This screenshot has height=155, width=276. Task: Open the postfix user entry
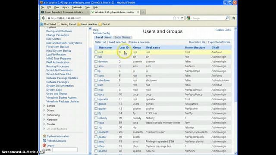pos(102,137)
